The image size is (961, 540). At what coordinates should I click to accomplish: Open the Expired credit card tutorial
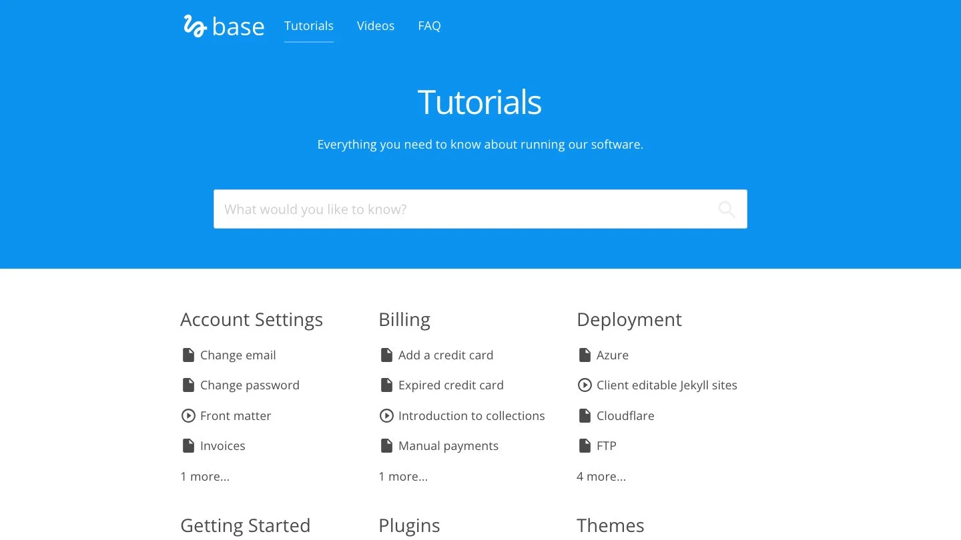click(x=451, y=385)
